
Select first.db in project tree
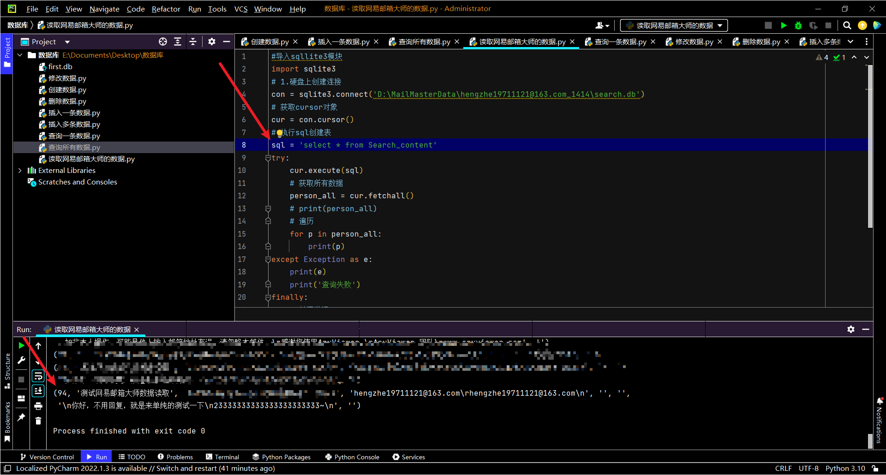coord(55,66)
